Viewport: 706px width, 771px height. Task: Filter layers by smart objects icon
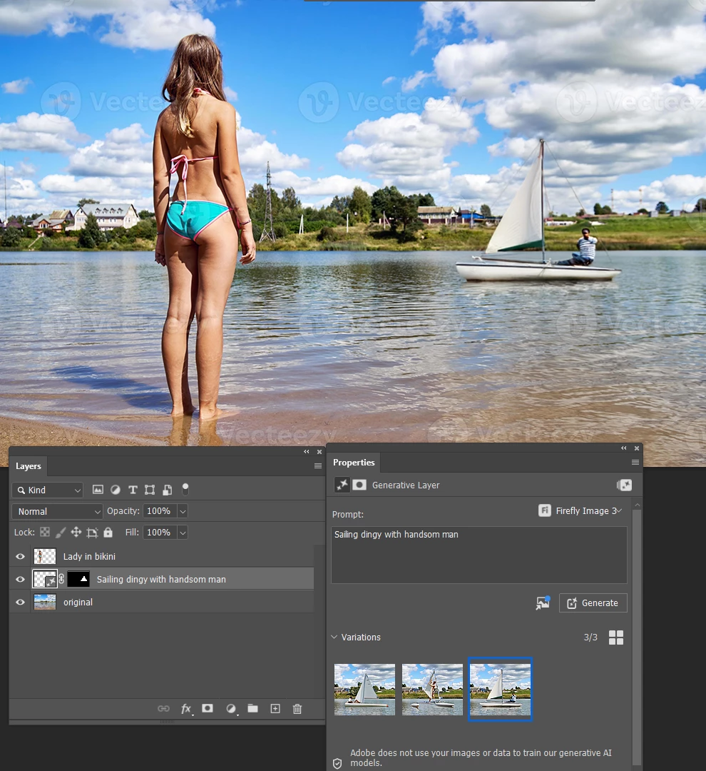coord(168,490)
